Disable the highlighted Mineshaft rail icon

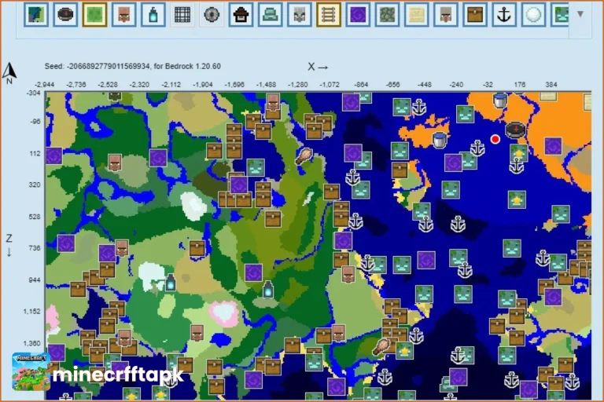(x=329, y=15)
